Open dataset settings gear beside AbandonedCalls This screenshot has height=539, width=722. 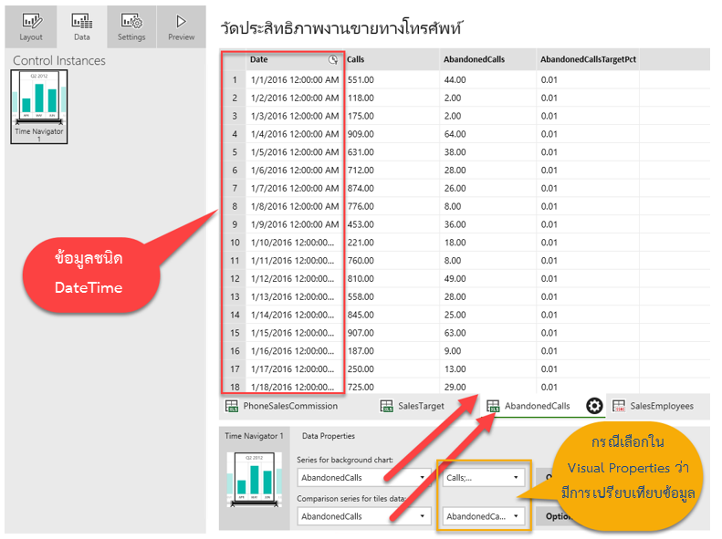tap(594, 406)
